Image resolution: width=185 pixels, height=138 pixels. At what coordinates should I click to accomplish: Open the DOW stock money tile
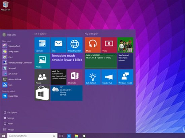(101, 61)
